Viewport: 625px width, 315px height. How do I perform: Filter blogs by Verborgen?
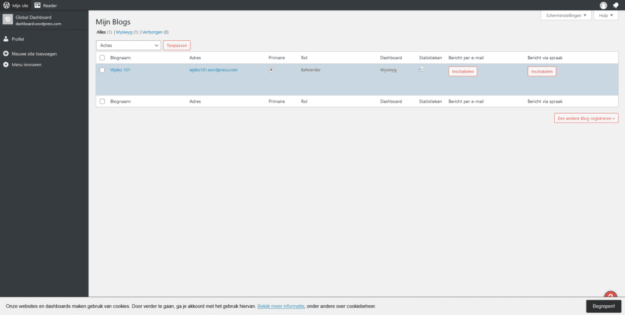152,32
